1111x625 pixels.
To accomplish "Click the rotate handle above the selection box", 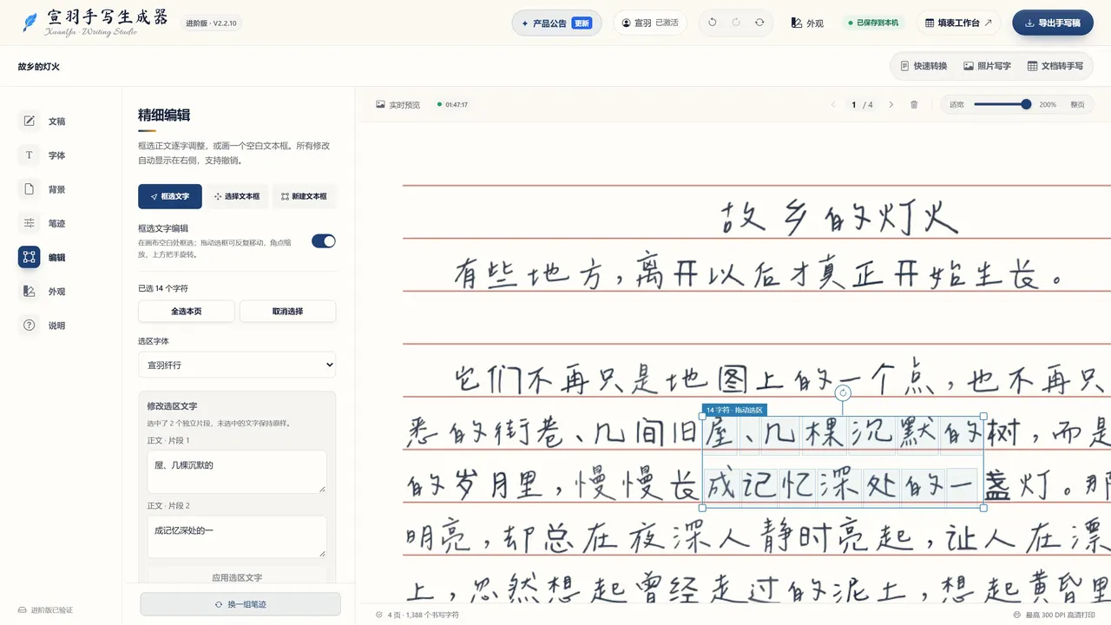I will point(843,393).
